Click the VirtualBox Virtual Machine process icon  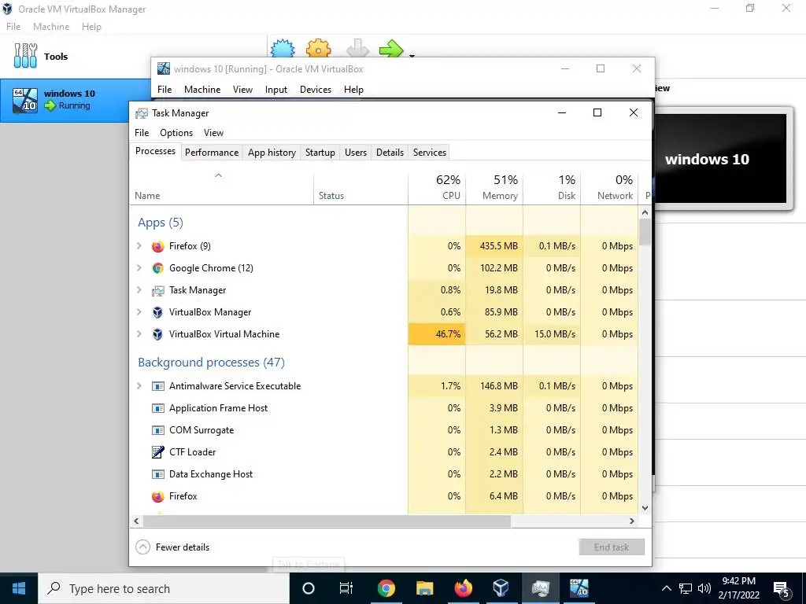pos(157,334)
